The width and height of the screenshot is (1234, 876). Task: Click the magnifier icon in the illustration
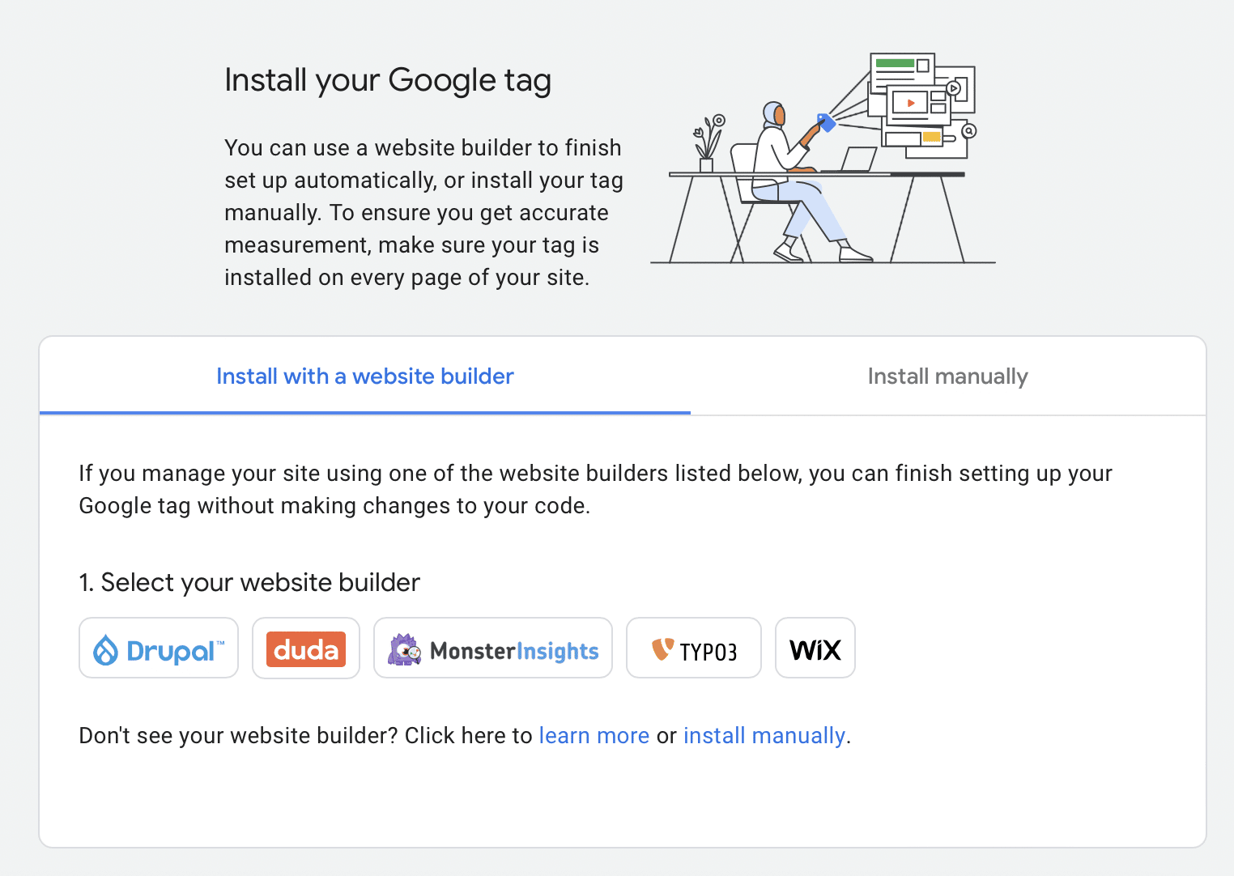pyautogui.click(x=969, y=130)
